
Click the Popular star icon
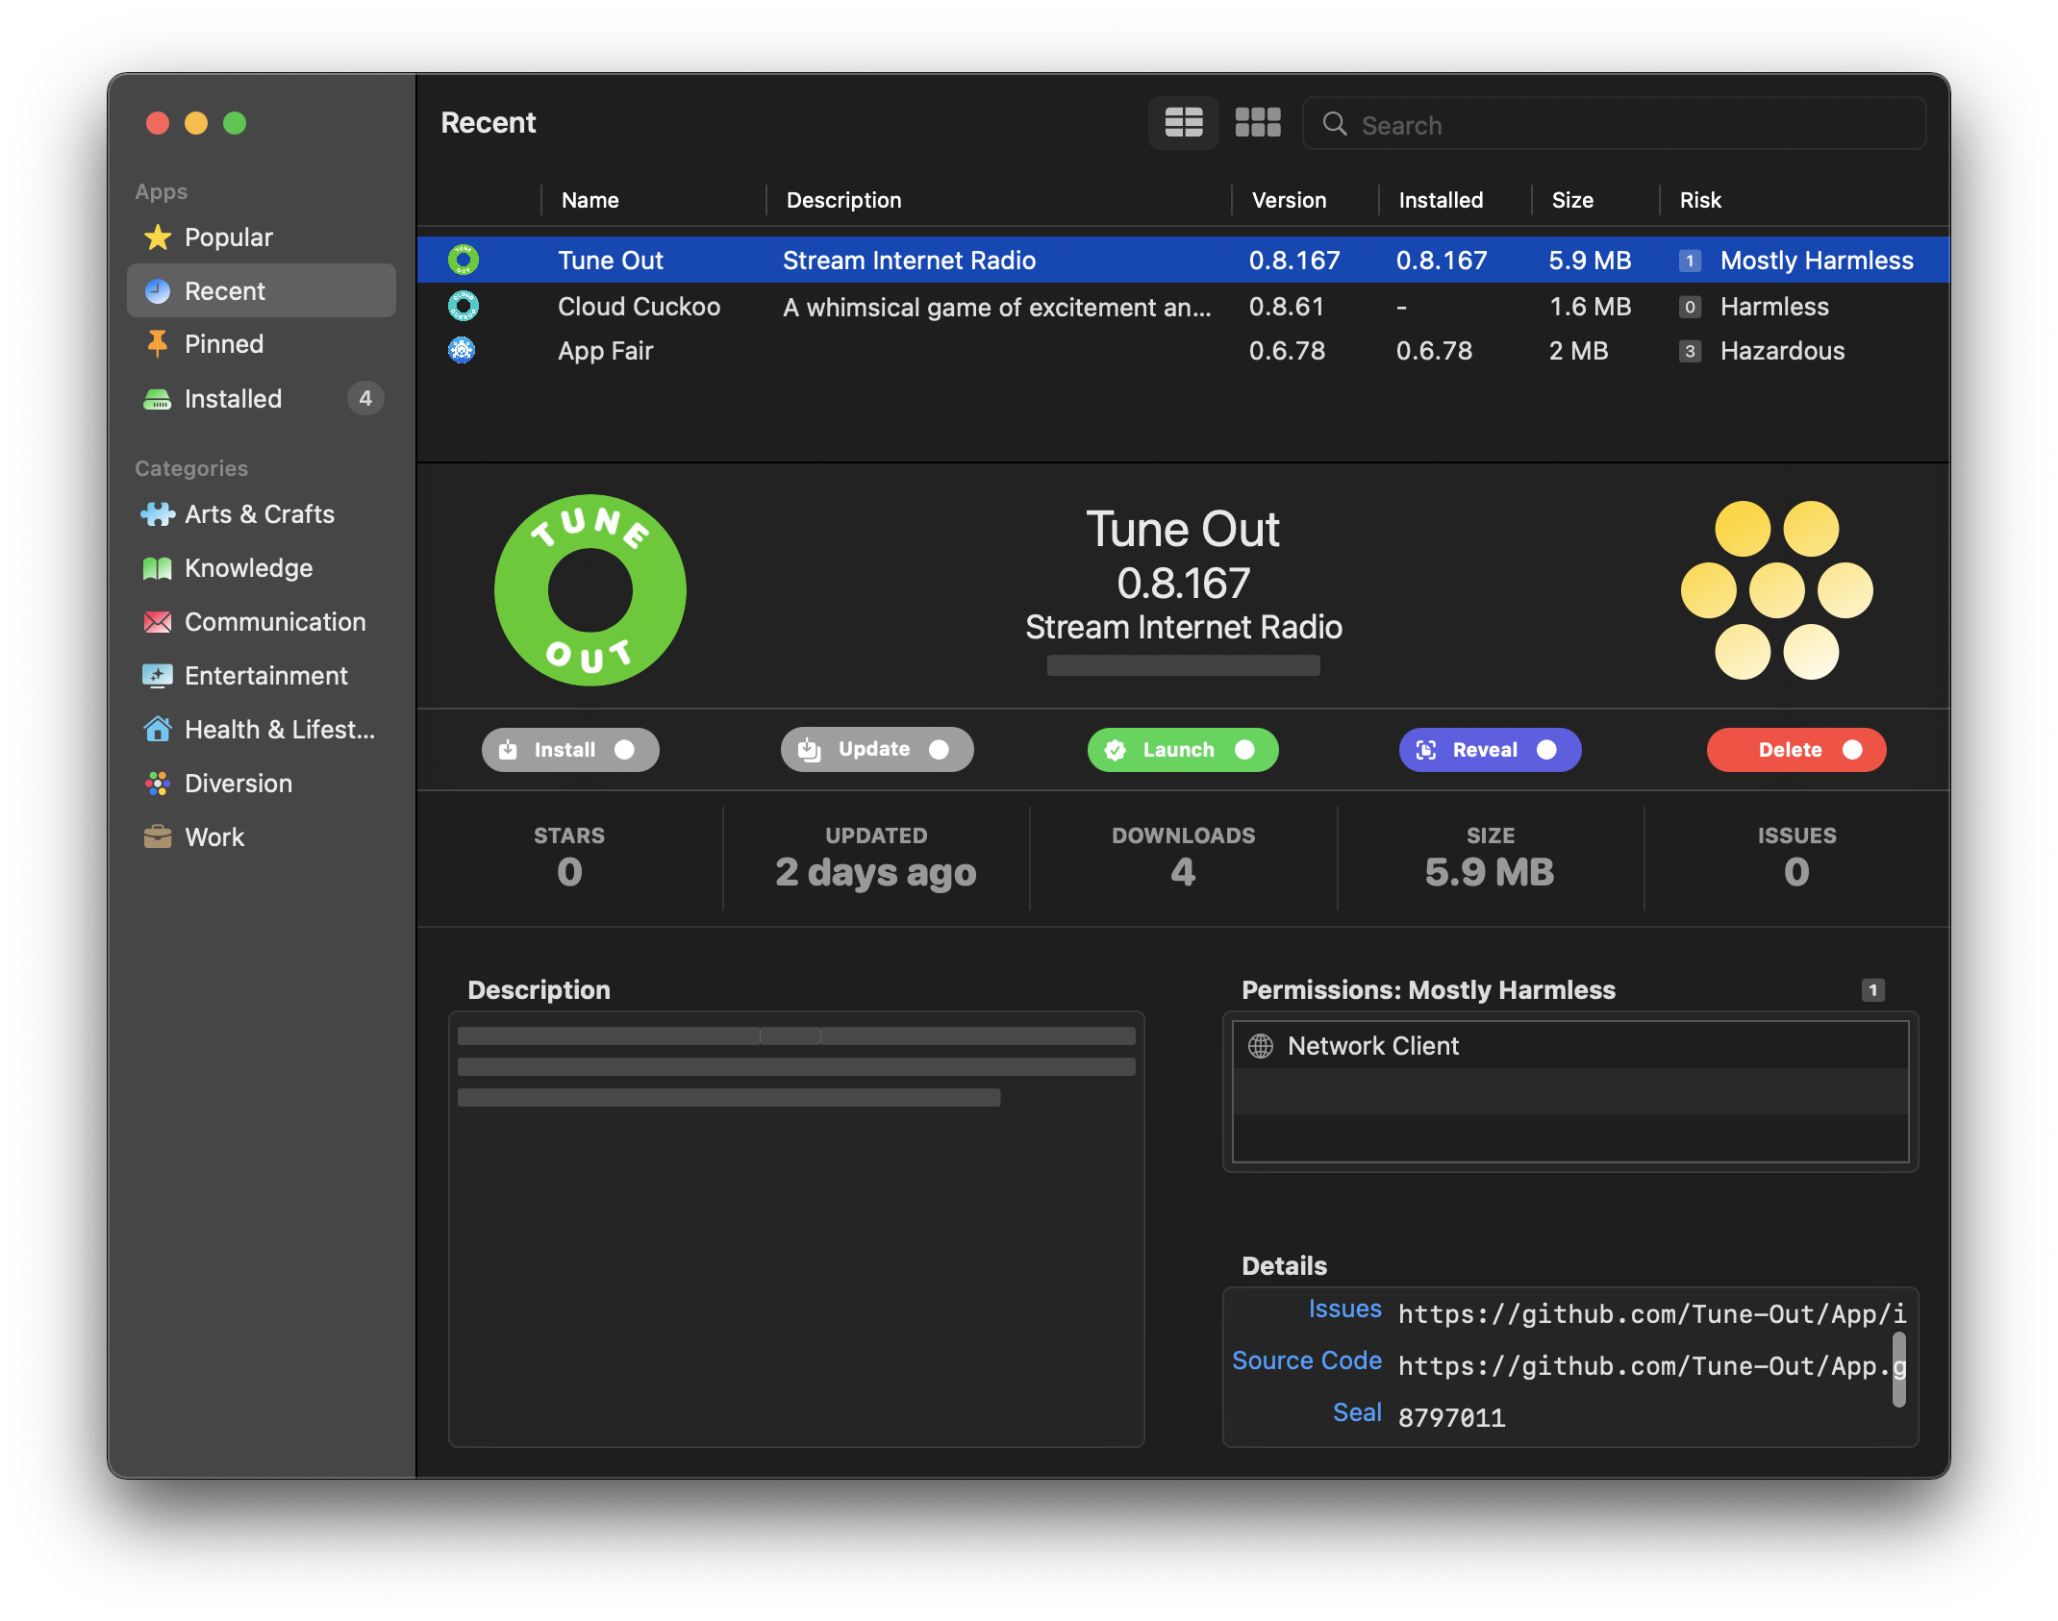tap(158, 237)
